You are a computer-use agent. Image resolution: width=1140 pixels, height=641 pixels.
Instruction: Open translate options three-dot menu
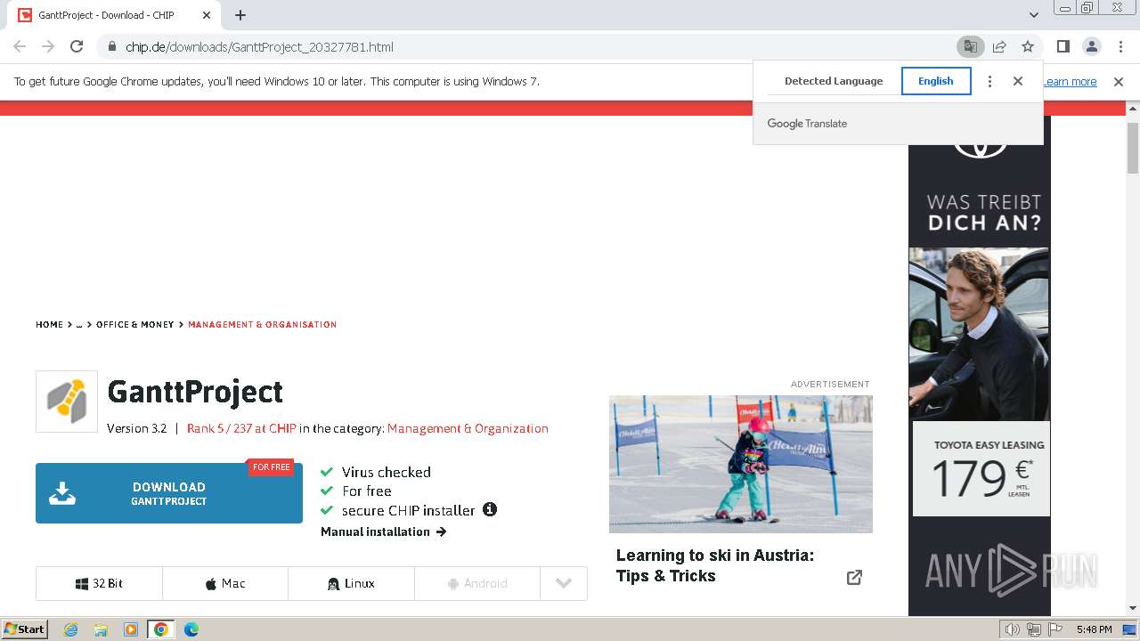click(989, 81)
